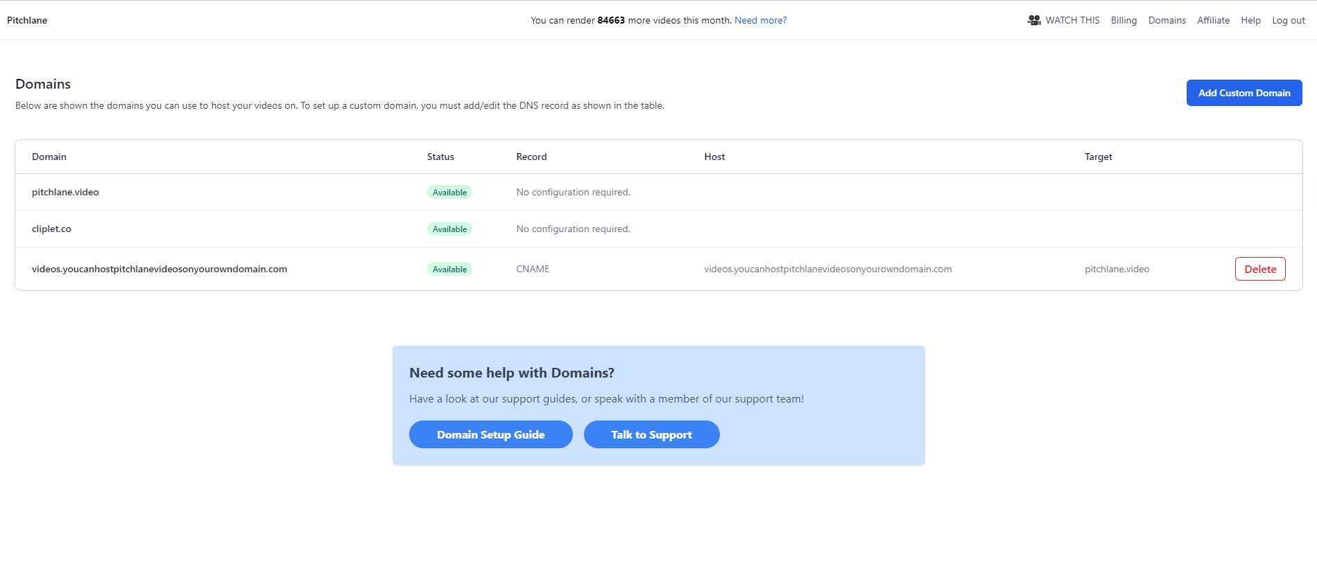
Task: Select the pitchlane.video domain name
Action: (65, 192)
